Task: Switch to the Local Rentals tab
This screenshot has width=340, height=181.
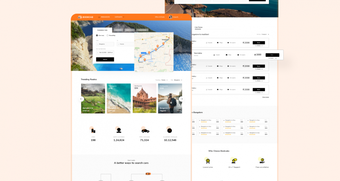Action: click(119, 30)
